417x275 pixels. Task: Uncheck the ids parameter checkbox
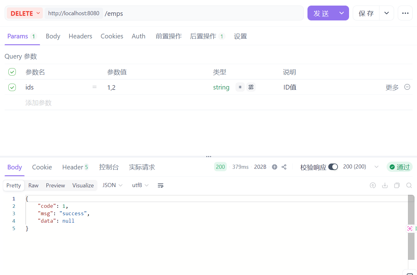pos(12,87)
